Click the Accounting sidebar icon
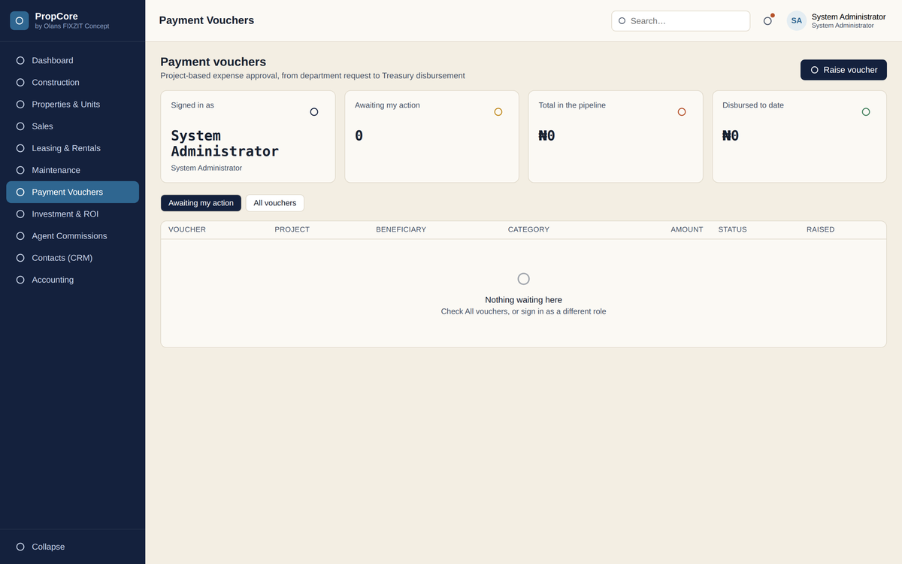 [20, 280]
